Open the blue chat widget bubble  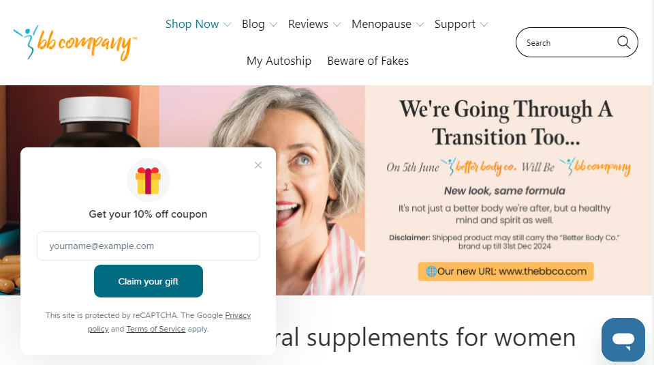click(x=623, y=340)
